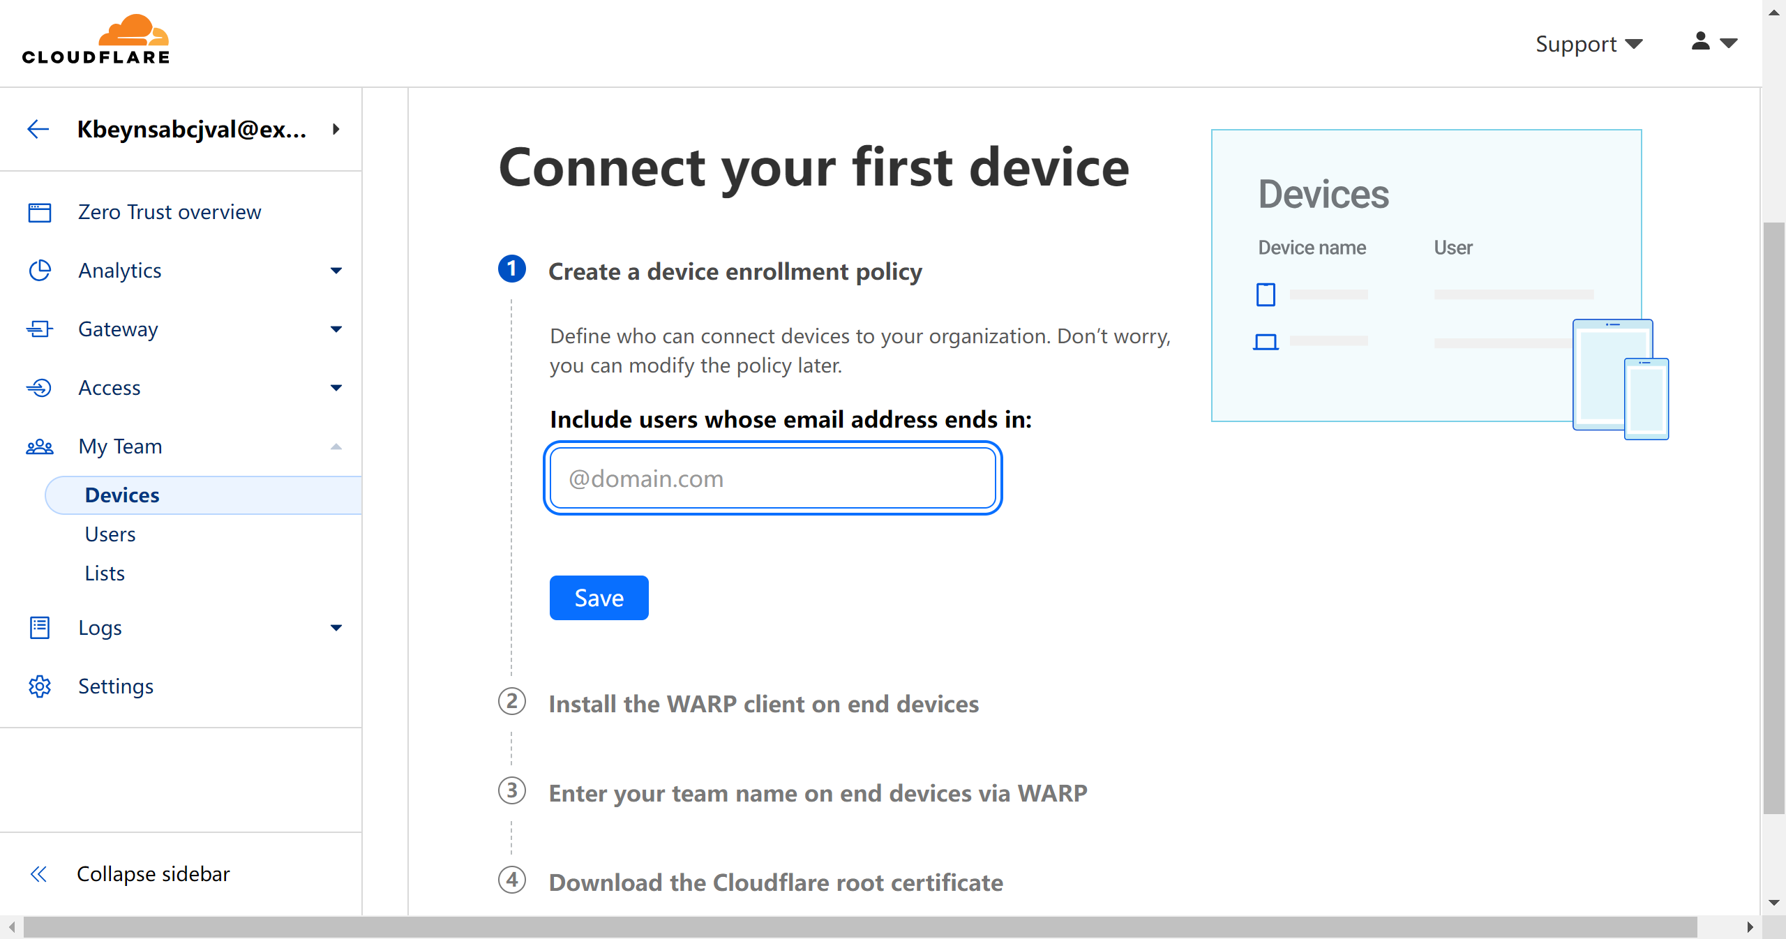Click the back arrow beside account name
Viewport: 1786px width, 939px height.
[x=38, y=129]
